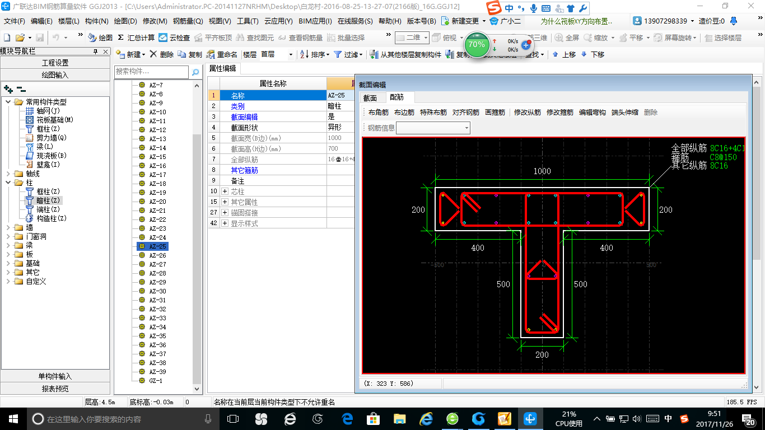Click 复制 copy component icon
Image resolution: width=765 pixels, height=430 pixels.
coord(182,54)
